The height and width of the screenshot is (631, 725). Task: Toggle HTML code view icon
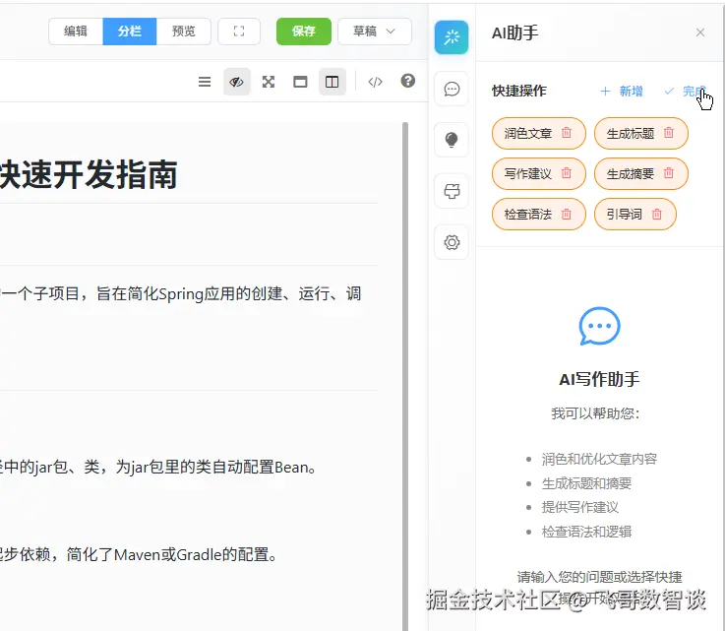coord(375,82)
